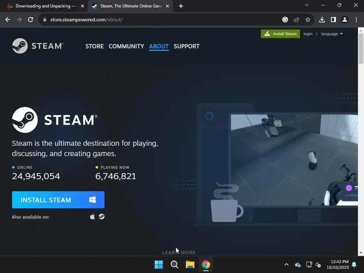This screenshot has width=364, height=273.
Task: Open the Chrome profile menu
Action: tap(345, 20)
